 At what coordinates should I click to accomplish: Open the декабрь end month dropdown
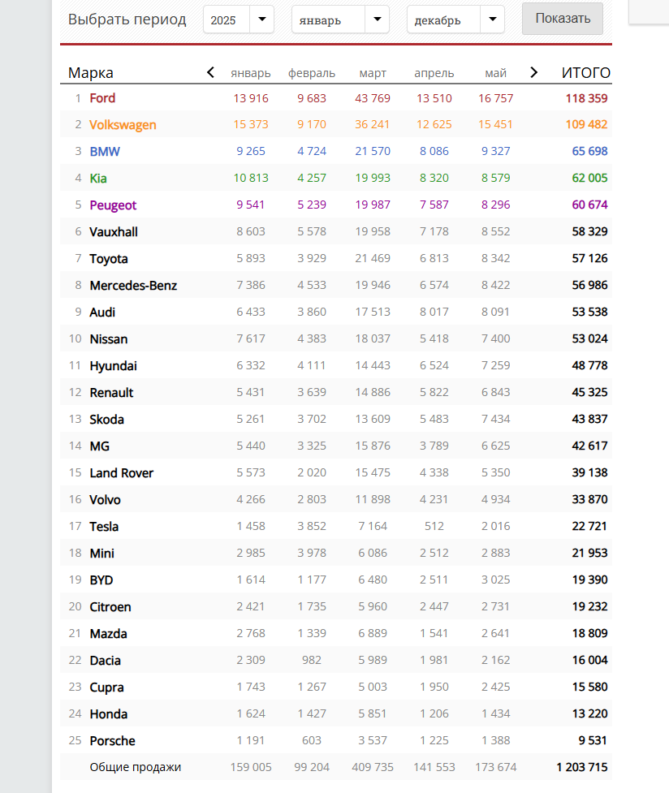coord(455,19)
